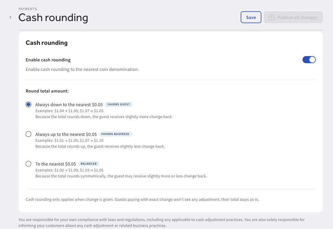This screenshot has height=229, width=333.
Task: Click the FAVORS BUSINESS badge
Action: coord(115,134)
